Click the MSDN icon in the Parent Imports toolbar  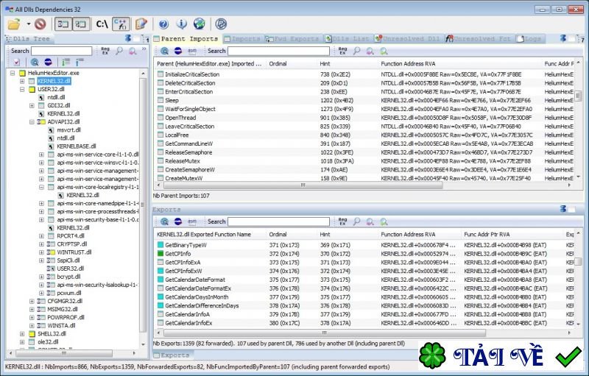pos(178,51)
